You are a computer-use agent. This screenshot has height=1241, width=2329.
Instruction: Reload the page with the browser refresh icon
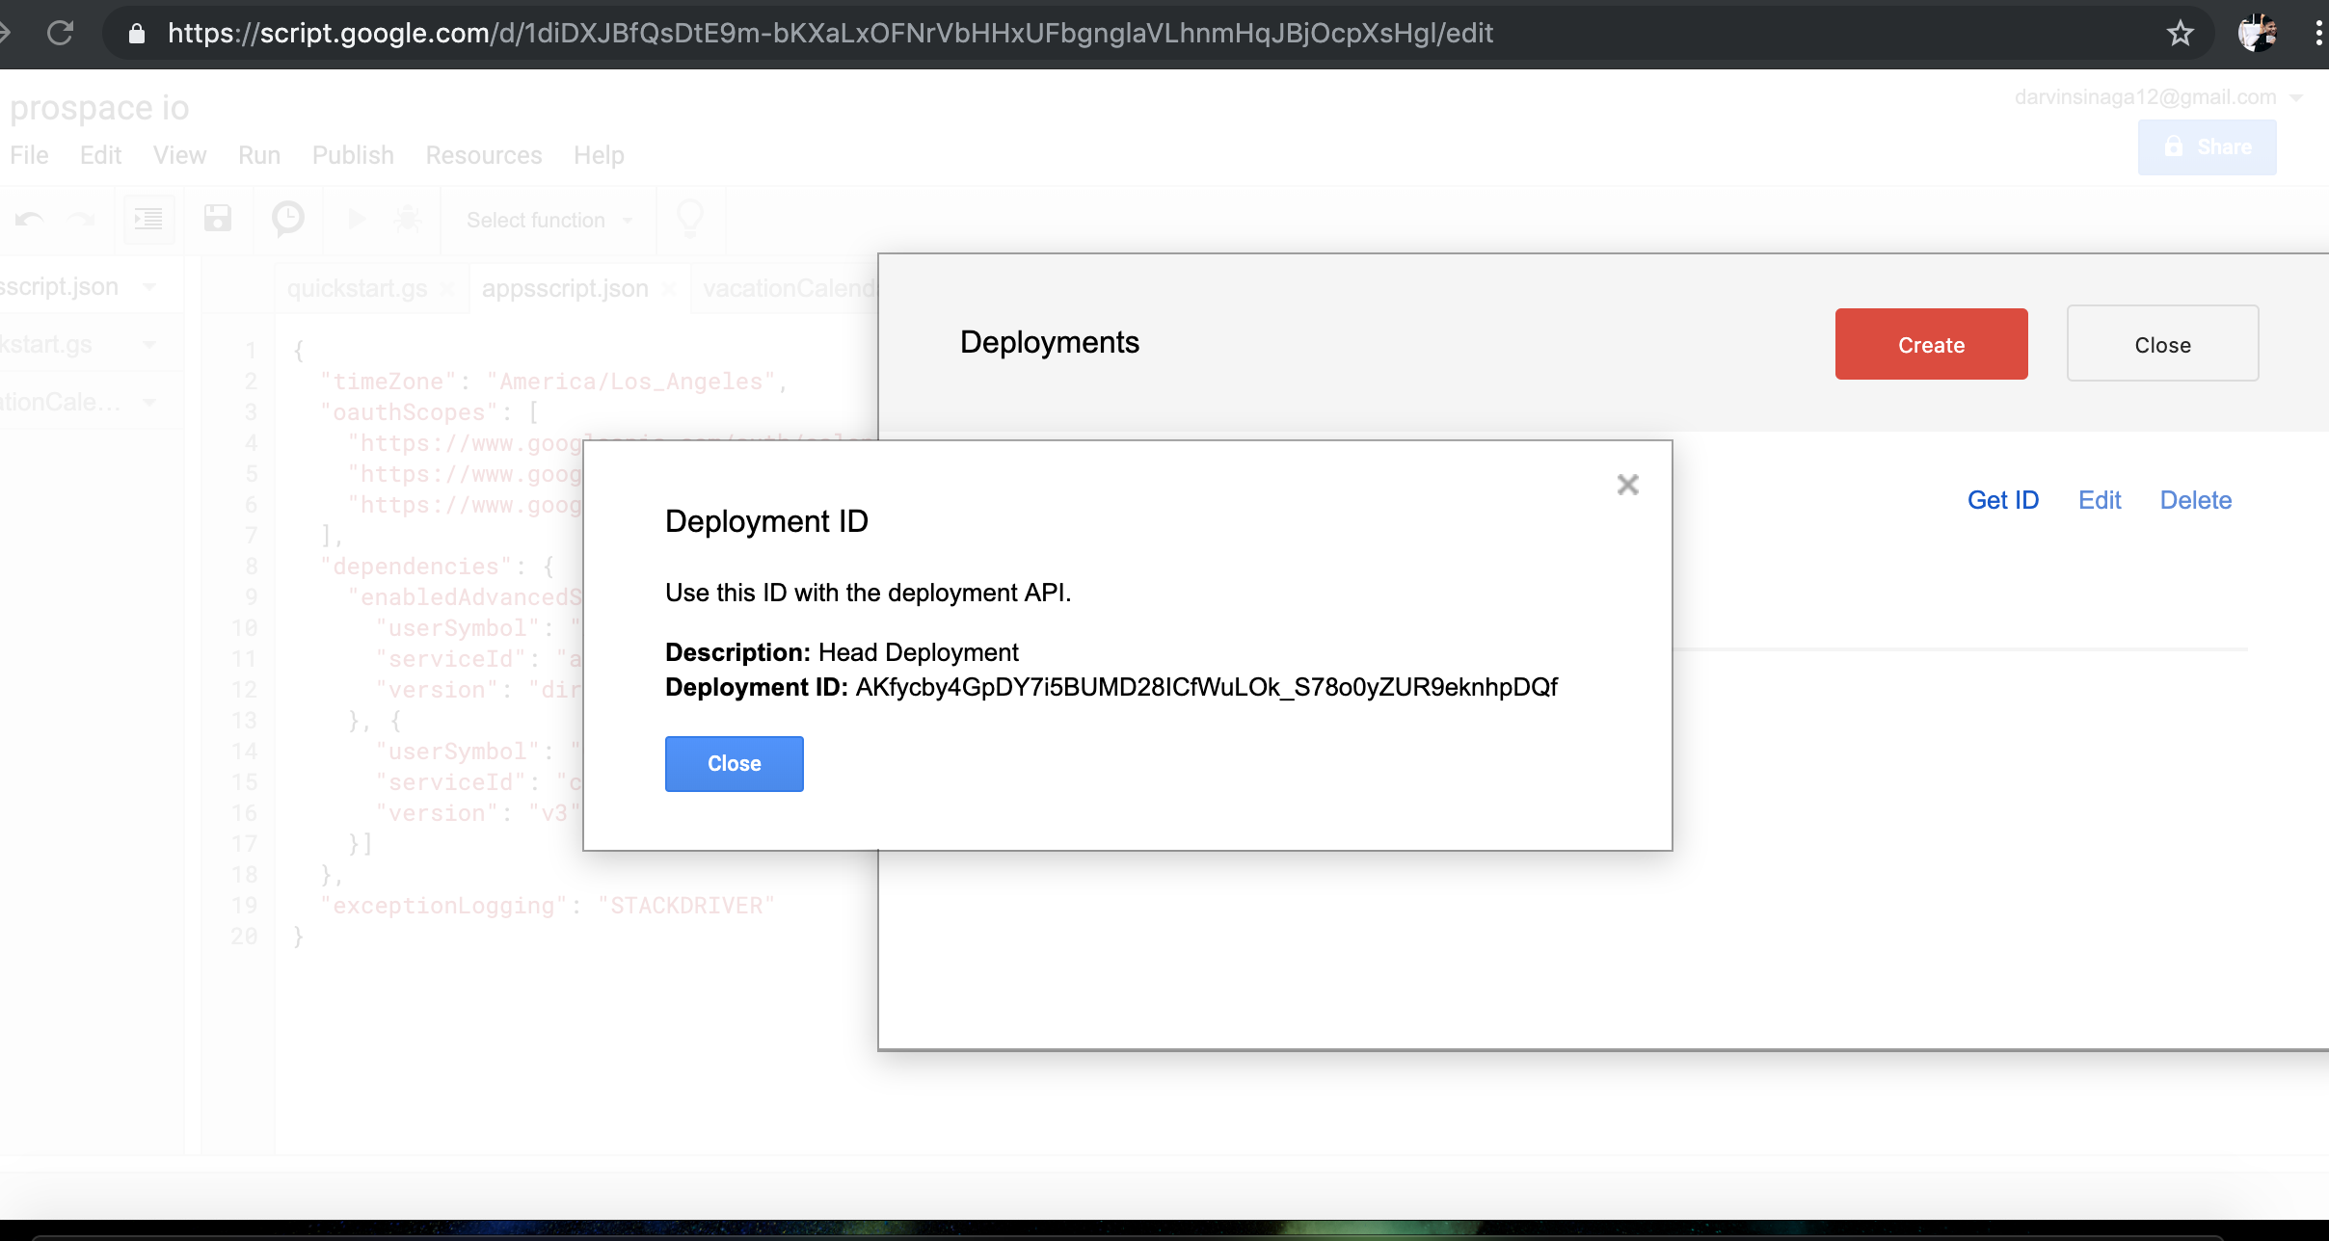61,32
